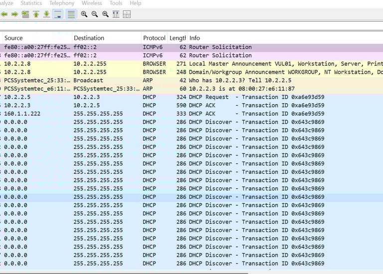This screenshot has height=274, width=383.
Task: Click the BROWSER protocol cell with length 248
Action: point(155,72)
